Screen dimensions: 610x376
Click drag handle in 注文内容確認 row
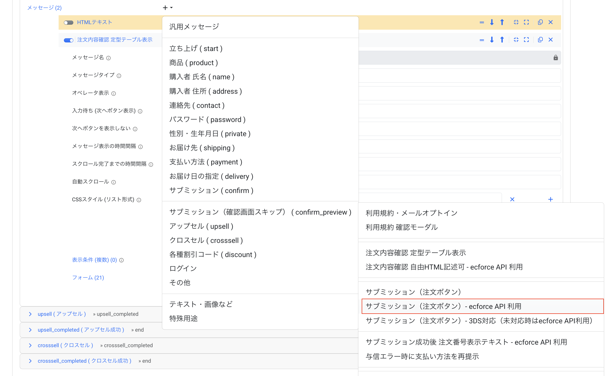482,40
